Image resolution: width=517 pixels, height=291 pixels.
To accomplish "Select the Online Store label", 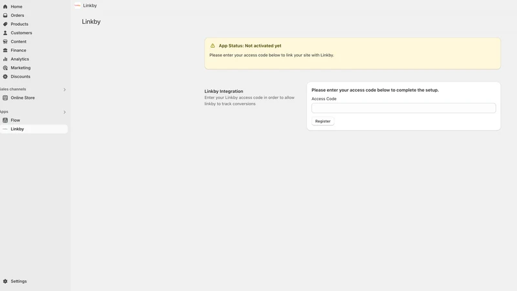I will coord(23,98).
